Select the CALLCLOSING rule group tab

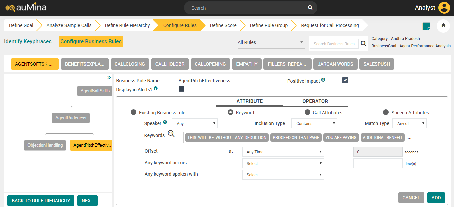click(x=130, y=64)
